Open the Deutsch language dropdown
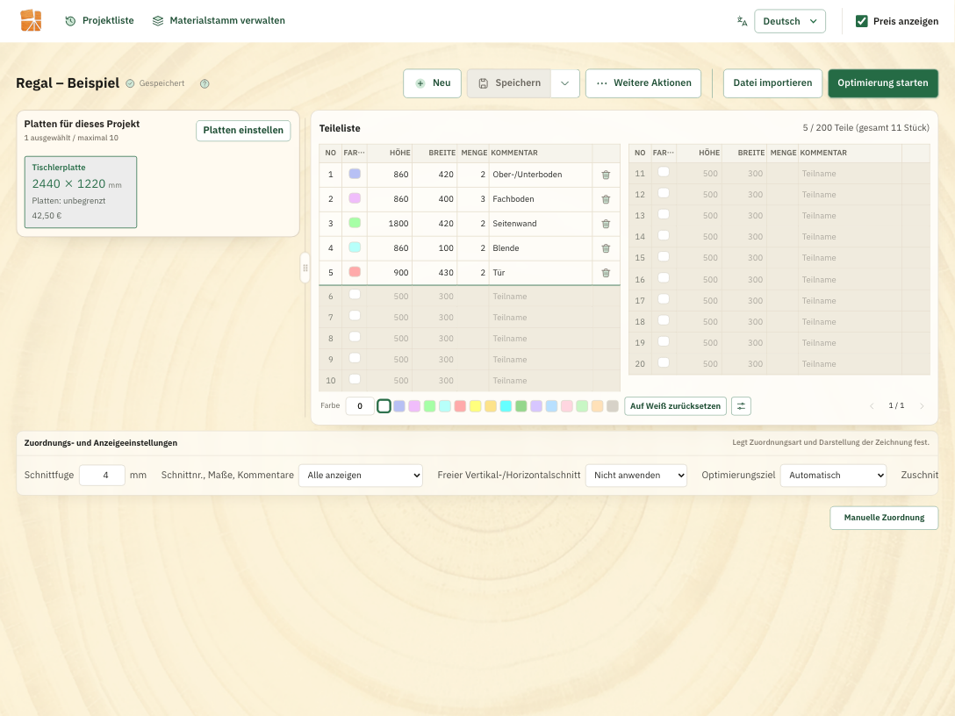 point(790,21)
